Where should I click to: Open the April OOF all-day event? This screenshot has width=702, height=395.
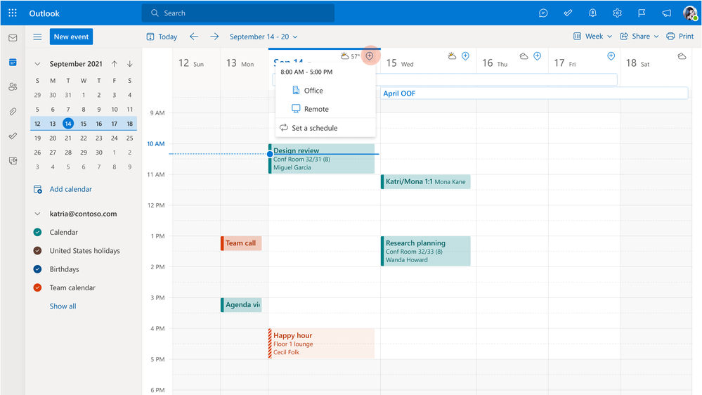pos(534,93)
